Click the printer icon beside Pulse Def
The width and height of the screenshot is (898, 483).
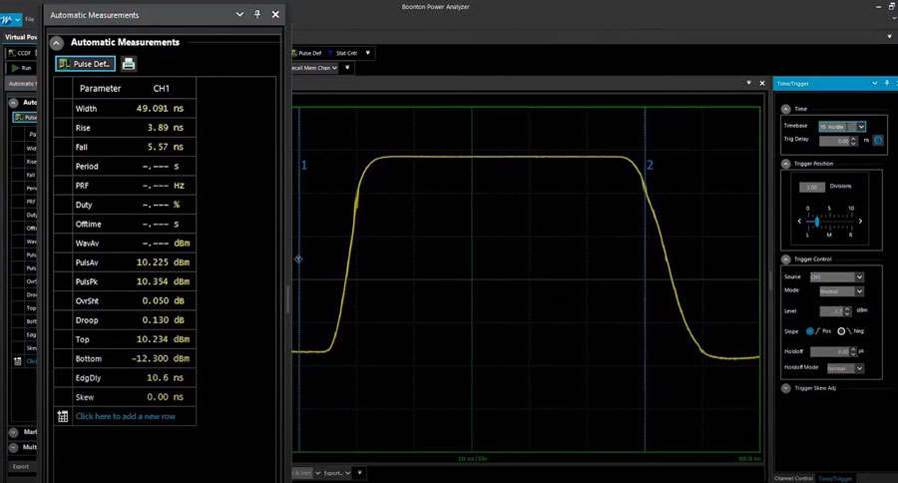pos(129,64)
